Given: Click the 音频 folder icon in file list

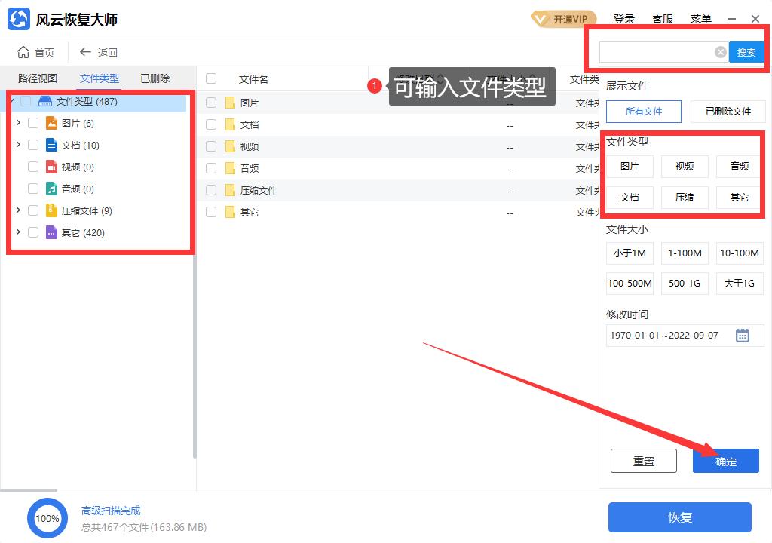Looking at the screenshot, I should pyautogui.click(x=230, y=168).
